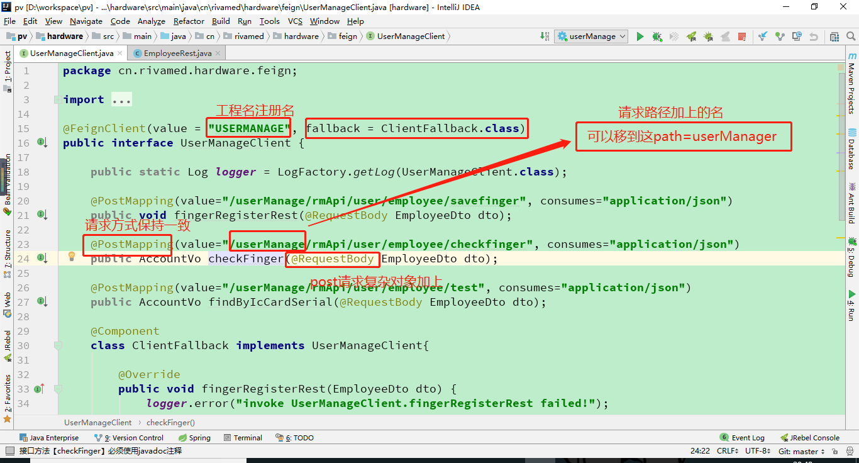The width and height of the screenshot is (859, 463).
Task: Run the userManage configuration with green play
Action: (640, 36)
